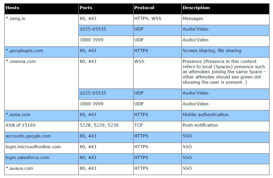Viewport: 273px width, 178px height.
Task: Click the Messages description cell
Action: [226, 19]
